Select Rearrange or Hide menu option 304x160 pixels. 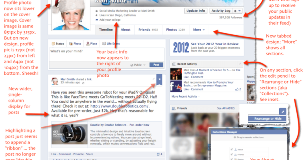pyautogui.click(x=268, y=119)
